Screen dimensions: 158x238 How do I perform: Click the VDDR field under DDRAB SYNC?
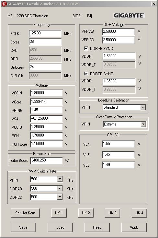point(119,56)
